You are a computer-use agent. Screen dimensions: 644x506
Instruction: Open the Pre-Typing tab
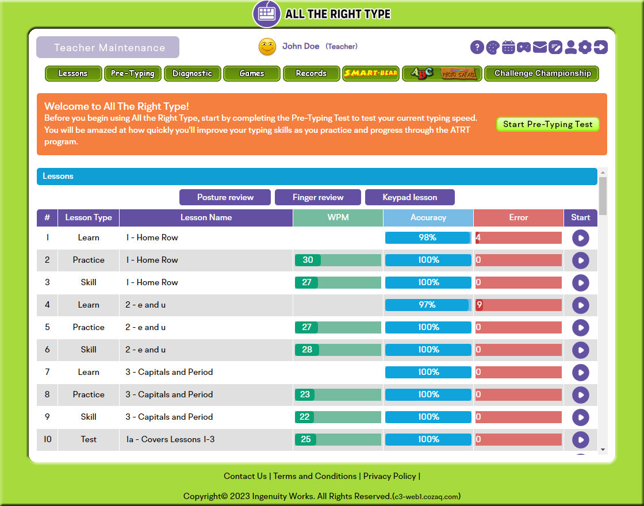tap(133, 74)
